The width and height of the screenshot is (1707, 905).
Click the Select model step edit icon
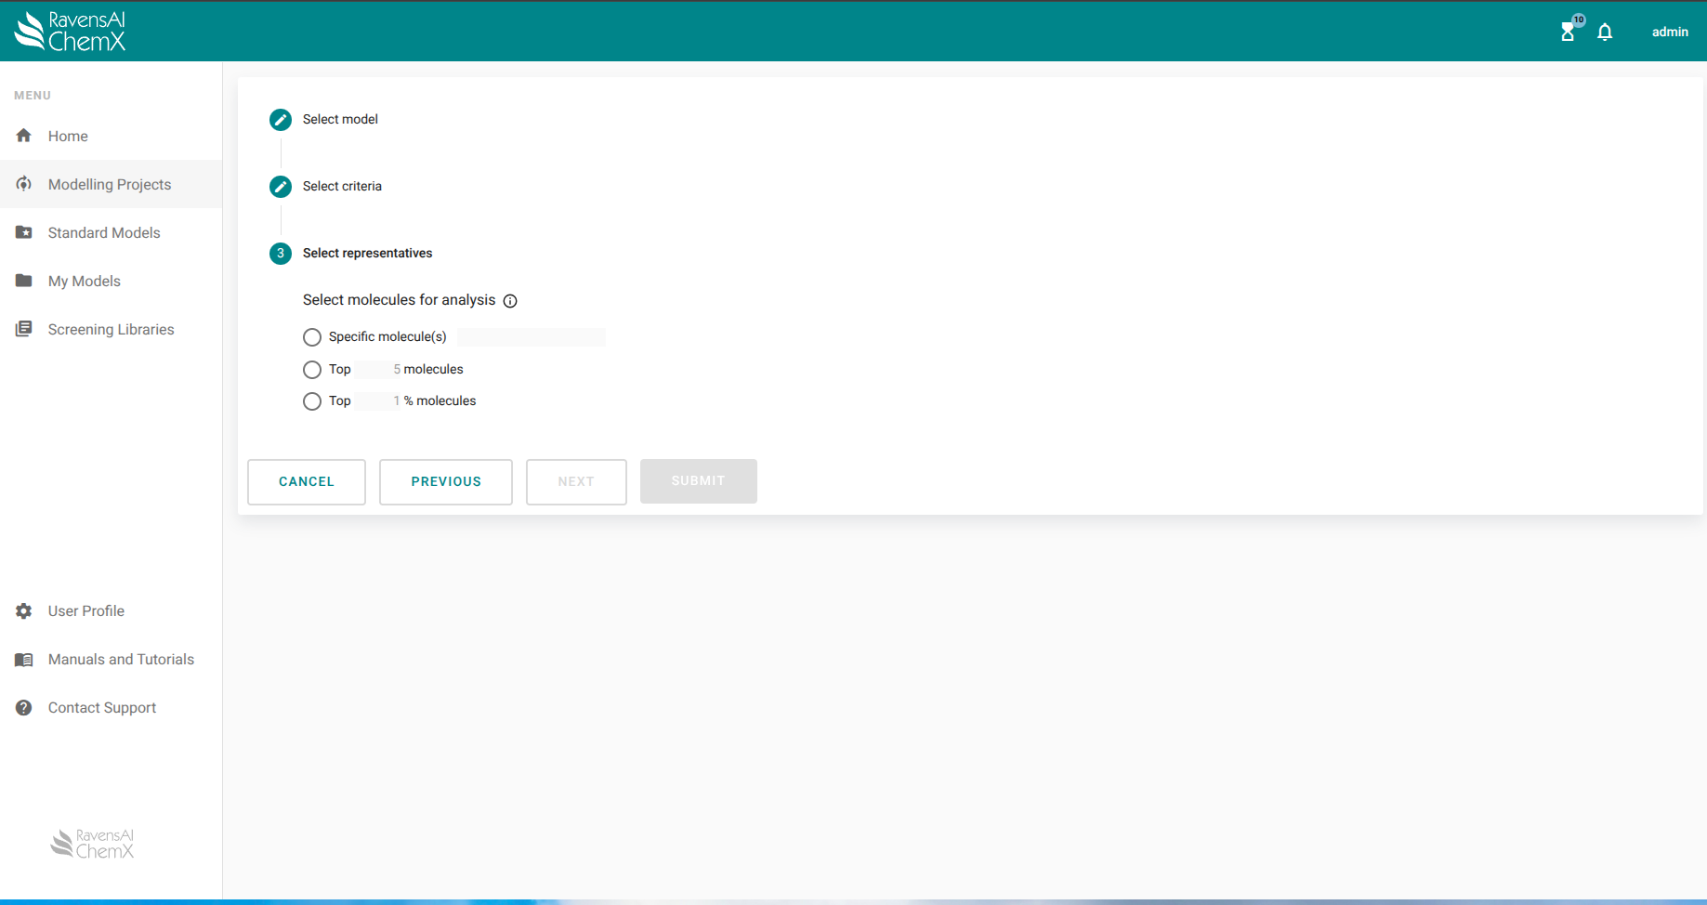point(281,120)
